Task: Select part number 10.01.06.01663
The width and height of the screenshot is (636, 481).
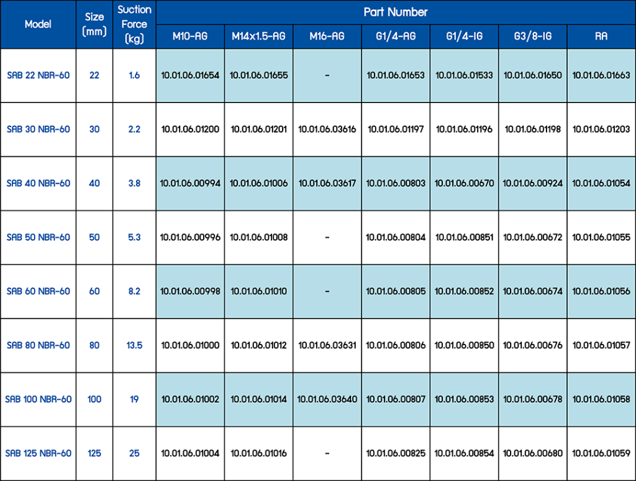Action: [x=601, y=75]
